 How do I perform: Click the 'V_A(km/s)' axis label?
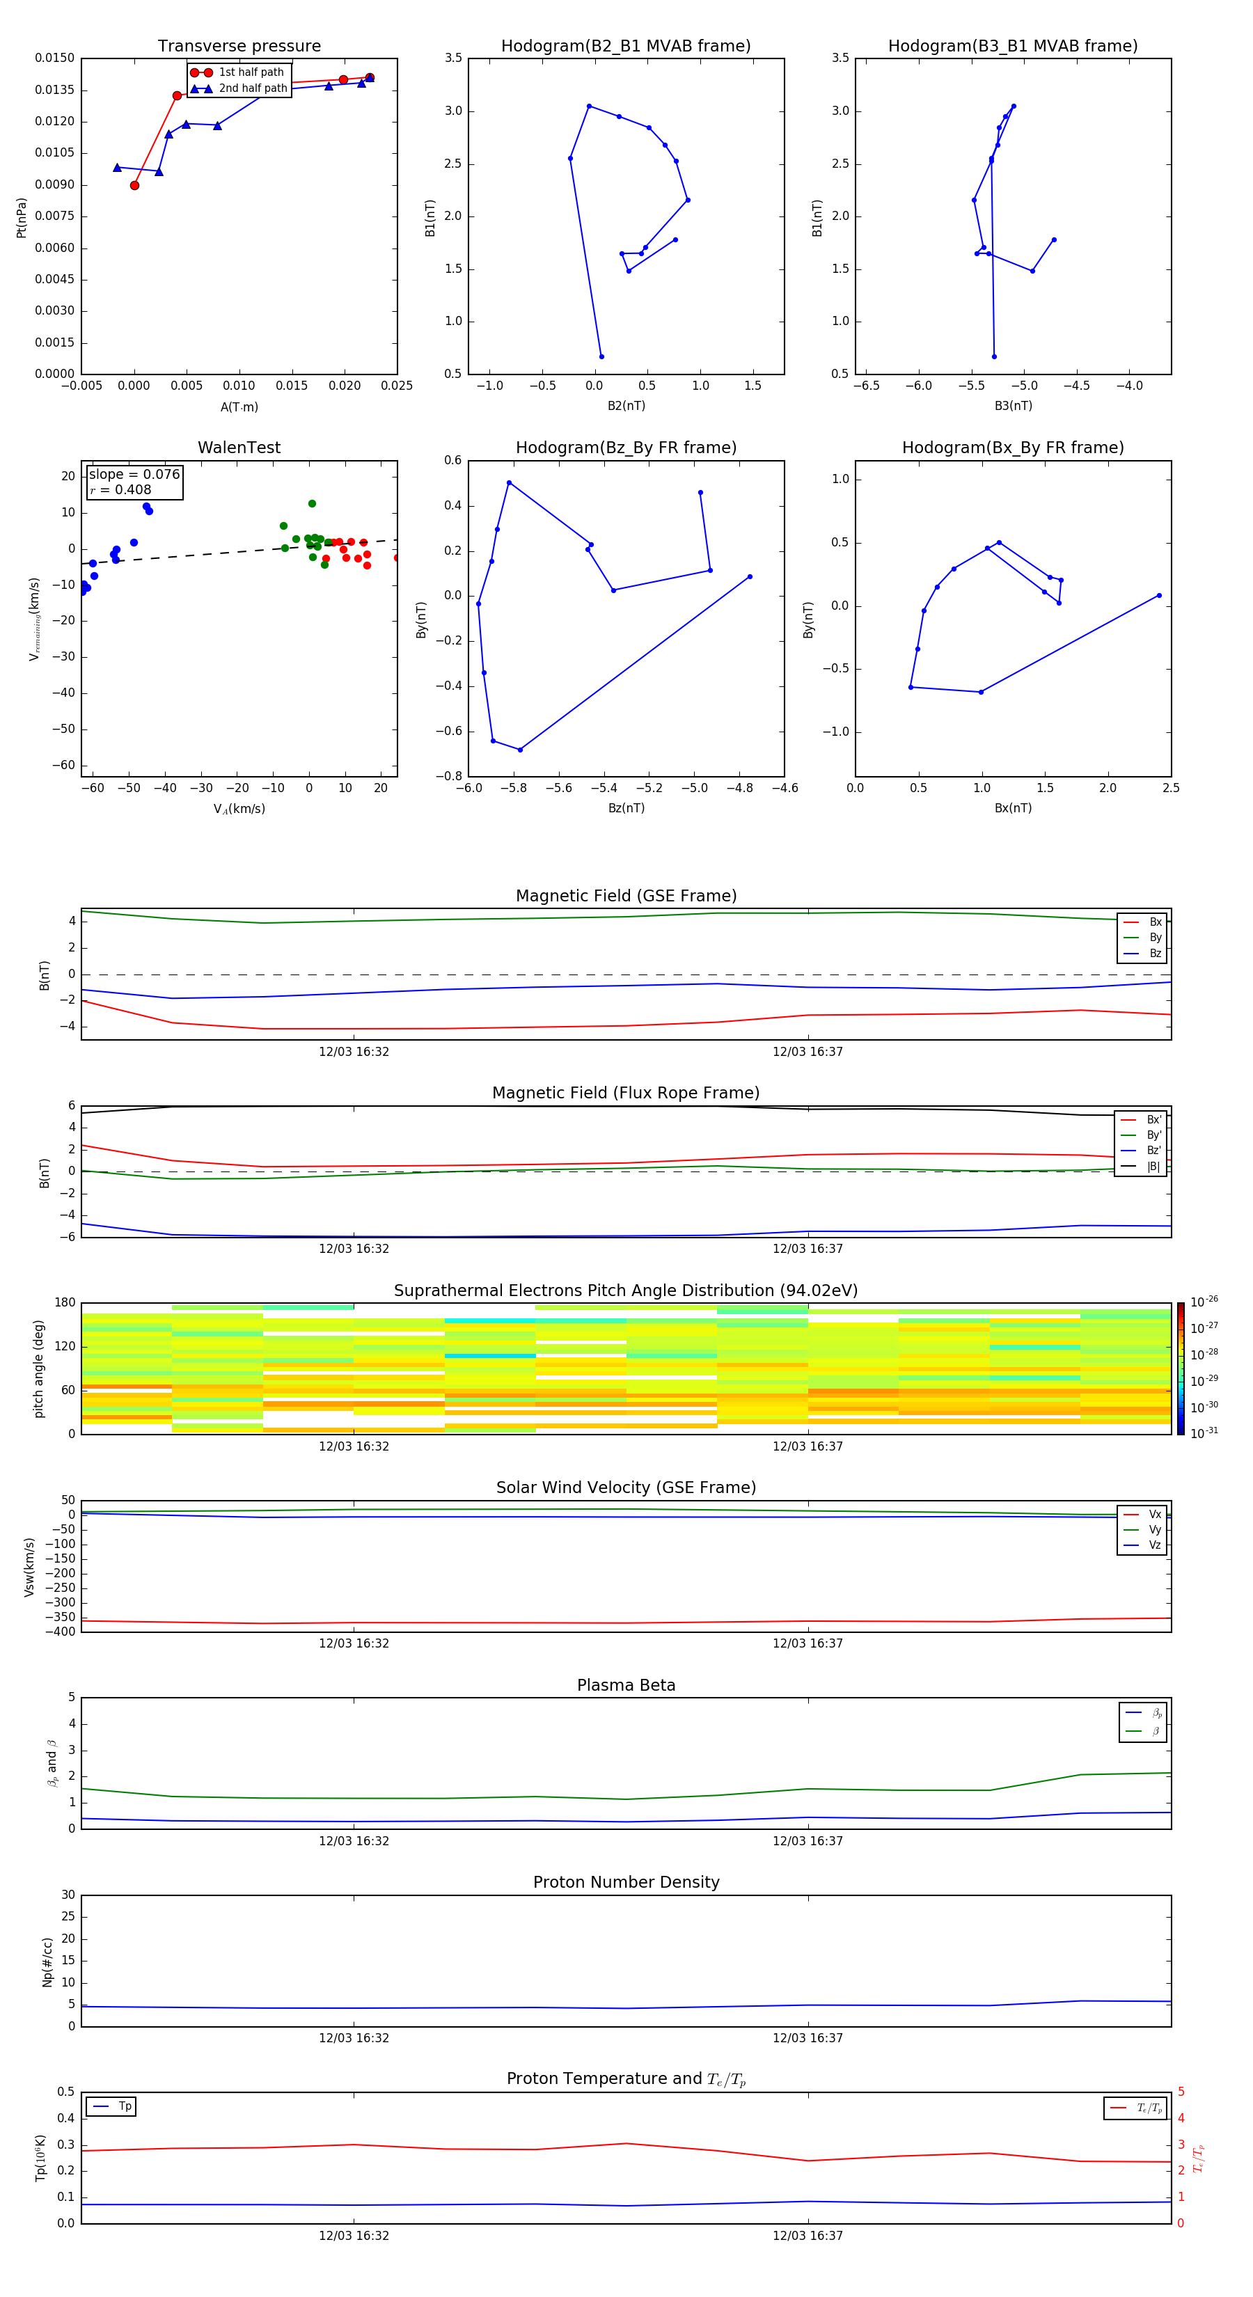click(239, 809)
